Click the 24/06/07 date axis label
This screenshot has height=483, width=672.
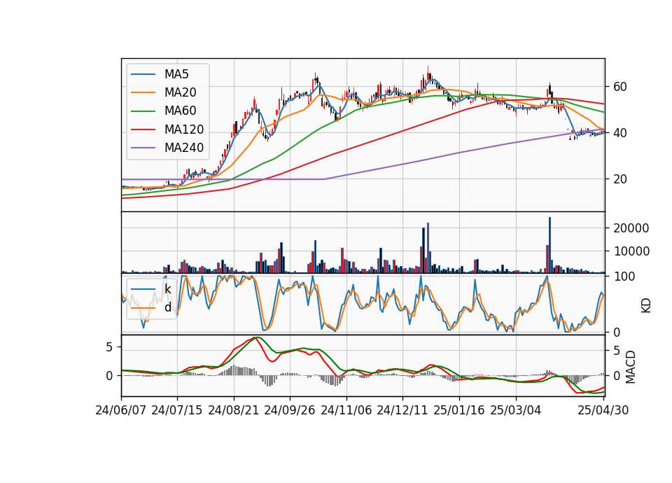pyautogui.click(x=121, y=410)
